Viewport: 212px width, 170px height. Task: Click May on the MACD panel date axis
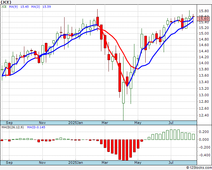coord(138,163)
